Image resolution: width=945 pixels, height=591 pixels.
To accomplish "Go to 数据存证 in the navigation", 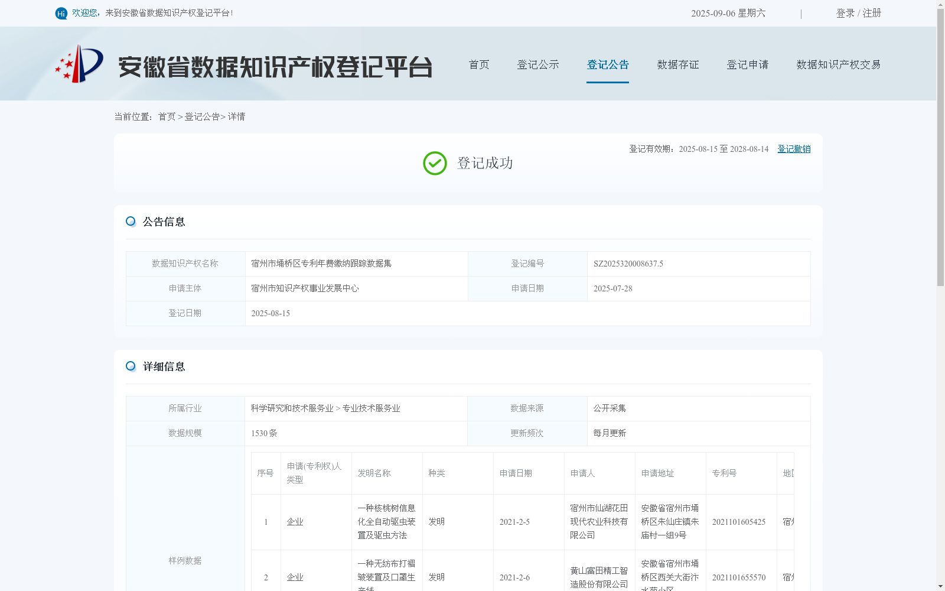I will pyautogui.click(x=678, y=64).
